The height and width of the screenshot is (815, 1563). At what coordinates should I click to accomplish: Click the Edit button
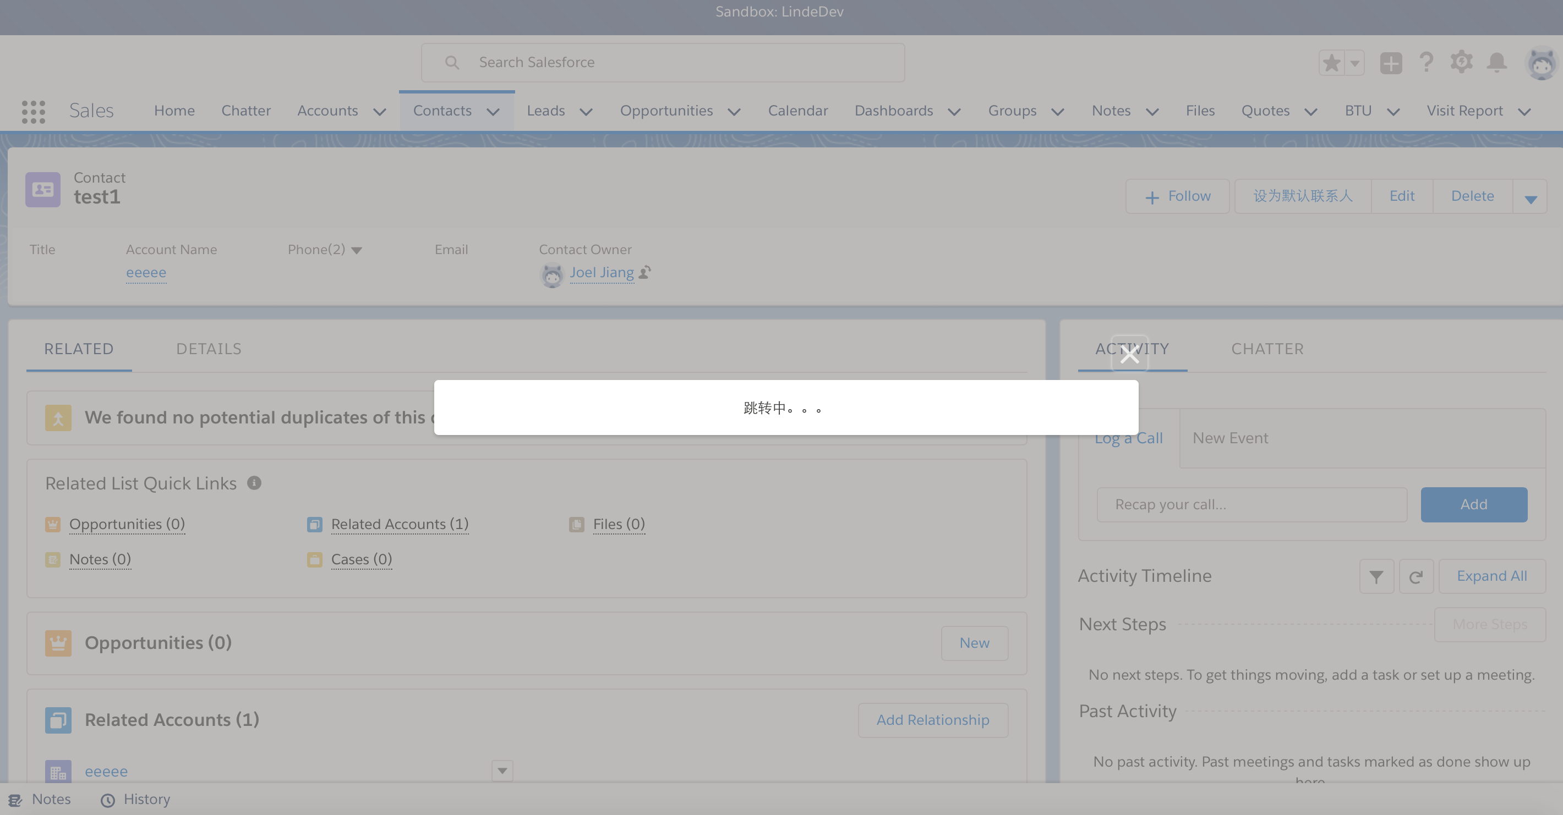click(x=1402, y=196)
